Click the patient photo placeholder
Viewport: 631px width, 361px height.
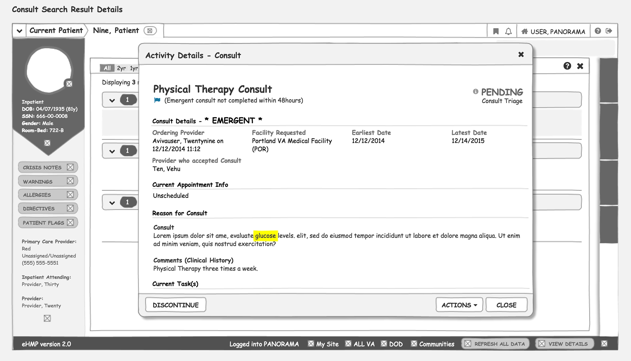[49, 70]
